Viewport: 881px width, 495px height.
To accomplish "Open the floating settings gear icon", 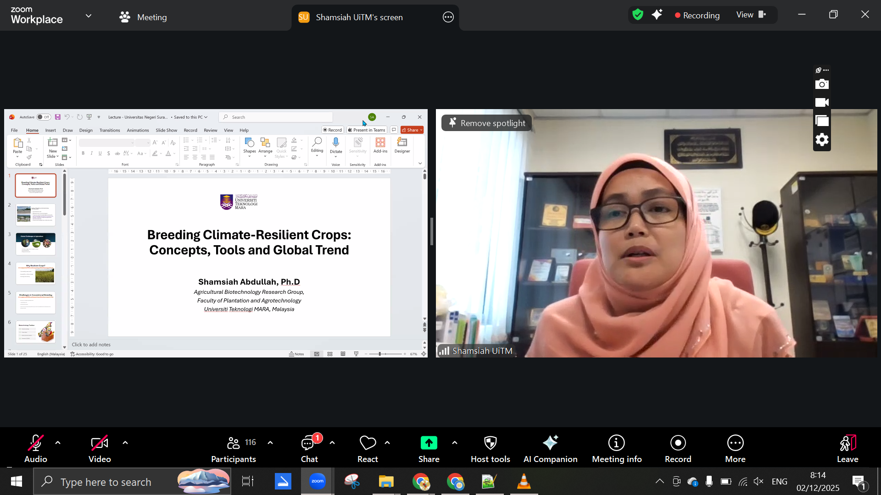I will click(x=822, y=140).
